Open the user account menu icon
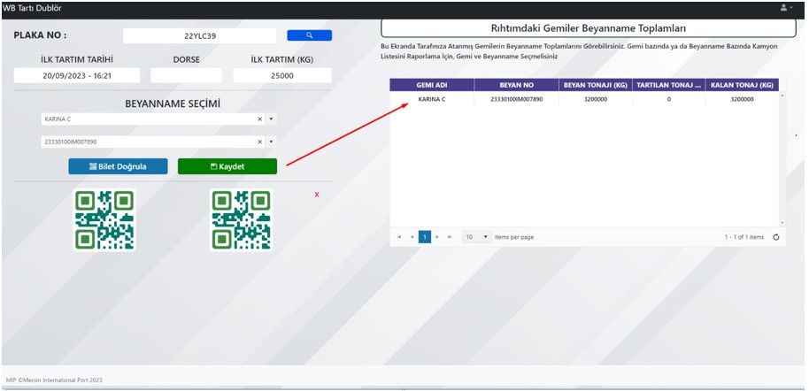Screen dimensions: 809x391 [786, 8]
